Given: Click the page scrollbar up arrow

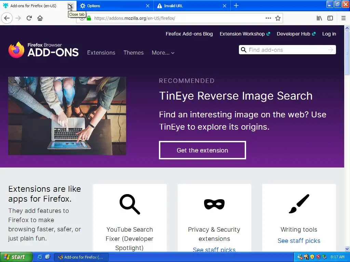Looking at the screenshot, I should 347,28.
